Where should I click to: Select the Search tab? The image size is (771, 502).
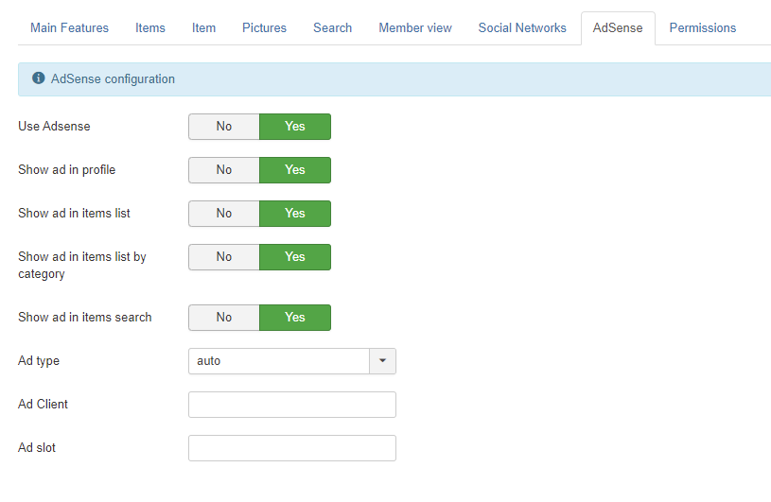tap(332, 28)
